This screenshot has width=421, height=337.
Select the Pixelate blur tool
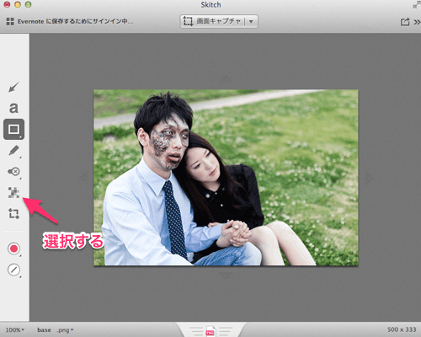point(13,193)
